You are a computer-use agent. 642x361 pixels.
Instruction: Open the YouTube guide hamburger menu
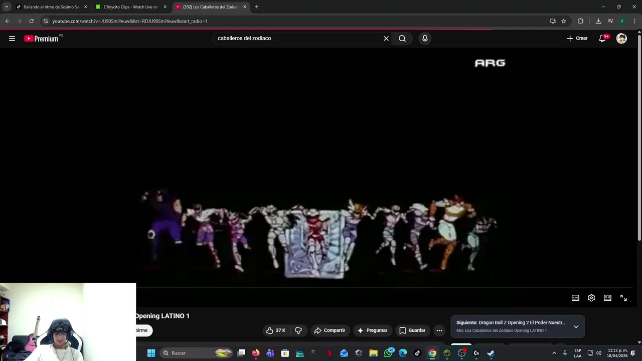point(12,39)
